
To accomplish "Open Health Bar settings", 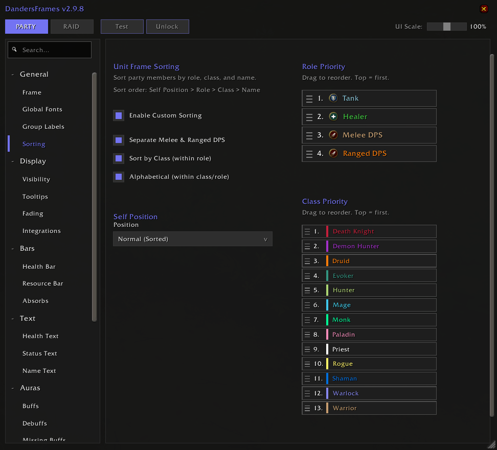I will click(39, 267).
